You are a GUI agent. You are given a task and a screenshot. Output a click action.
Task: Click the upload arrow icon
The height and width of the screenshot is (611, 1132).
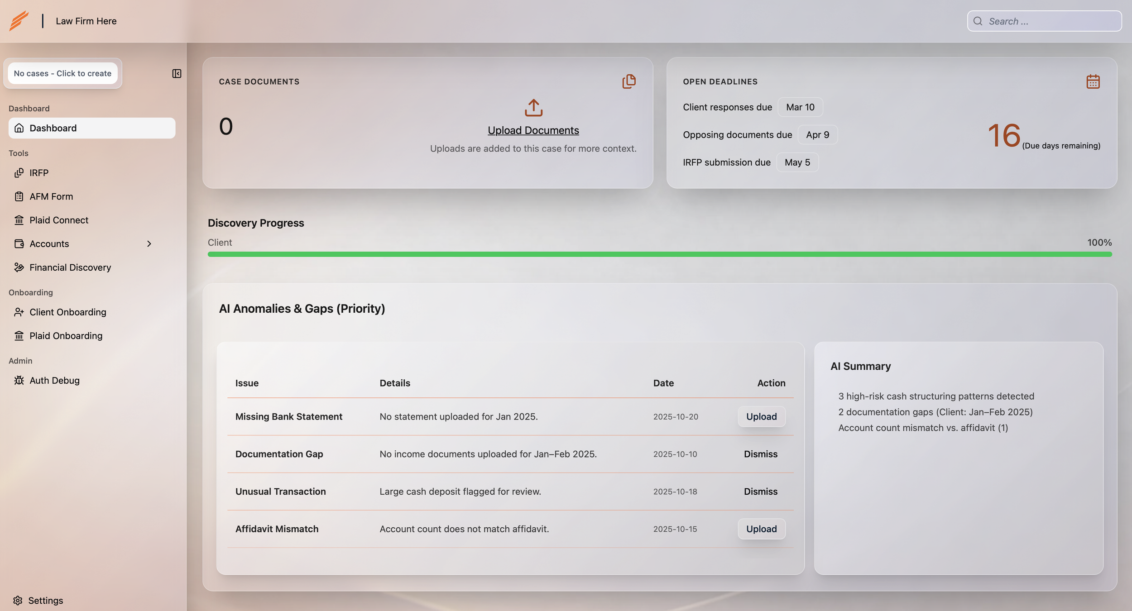click(533, 108)
